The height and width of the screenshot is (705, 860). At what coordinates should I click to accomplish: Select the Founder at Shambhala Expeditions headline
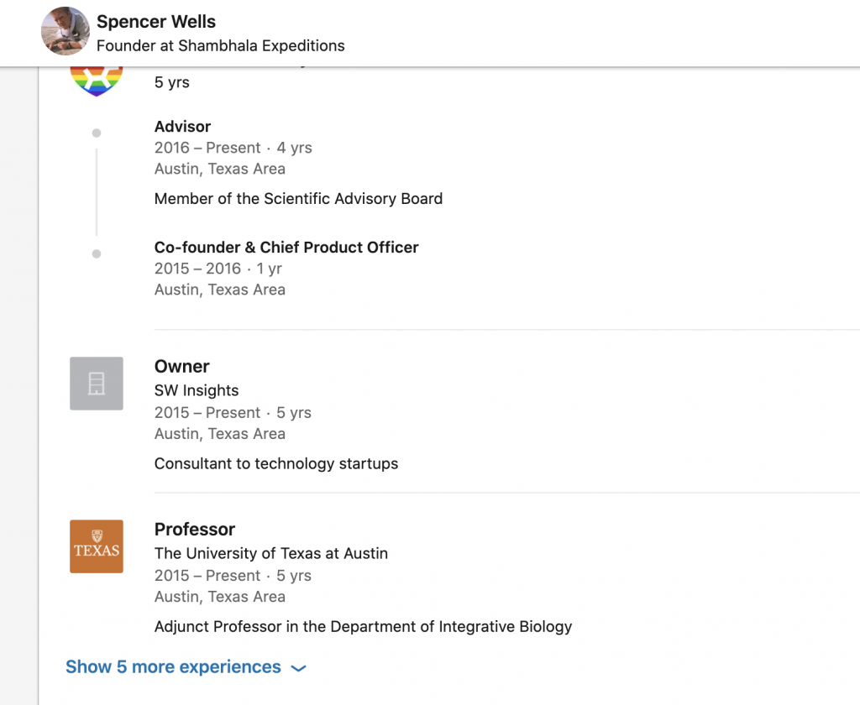[x=220, y=45]
